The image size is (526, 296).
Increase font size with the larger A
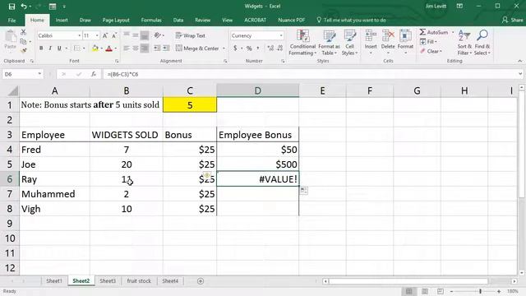[105, 35]
